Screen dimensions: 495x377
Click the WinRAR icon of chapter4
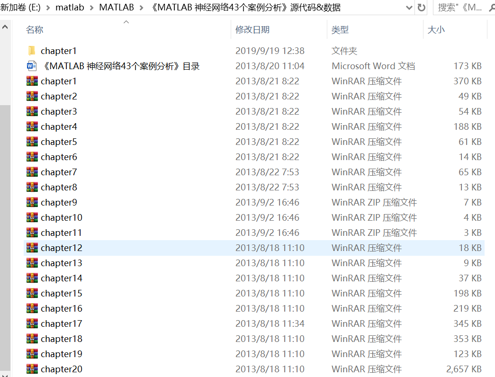[32, 126]
